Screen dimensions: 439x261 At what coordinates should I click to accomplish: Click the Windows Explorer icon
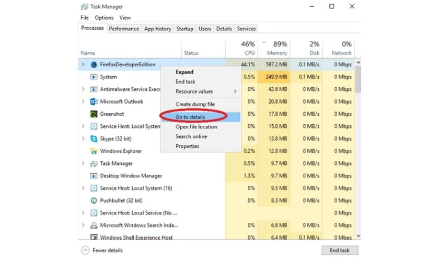point(94,151)
